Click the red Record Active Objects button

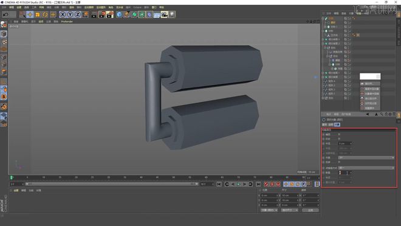click(x=266, y=184)
